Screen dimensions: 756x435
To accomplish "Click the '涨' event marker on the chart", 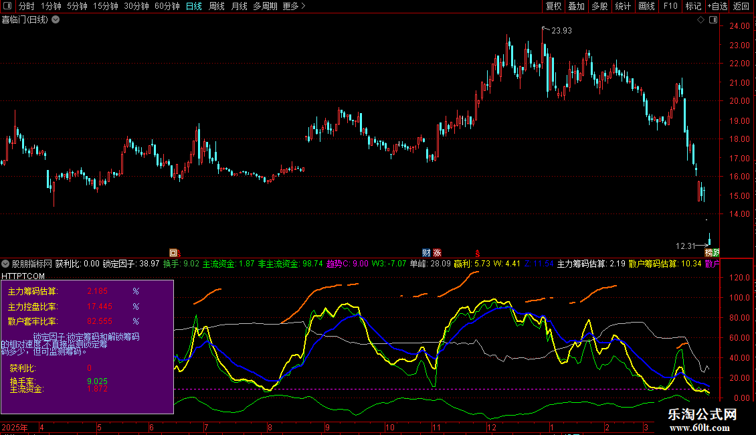I will point(437,253).
